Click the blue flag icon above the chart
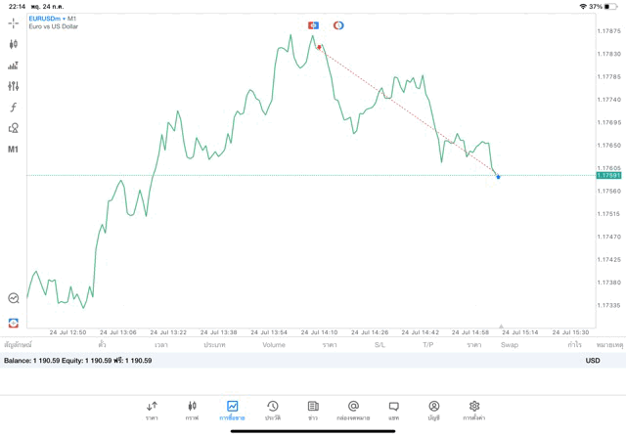 pyautogui.click(x=313, y=24)
